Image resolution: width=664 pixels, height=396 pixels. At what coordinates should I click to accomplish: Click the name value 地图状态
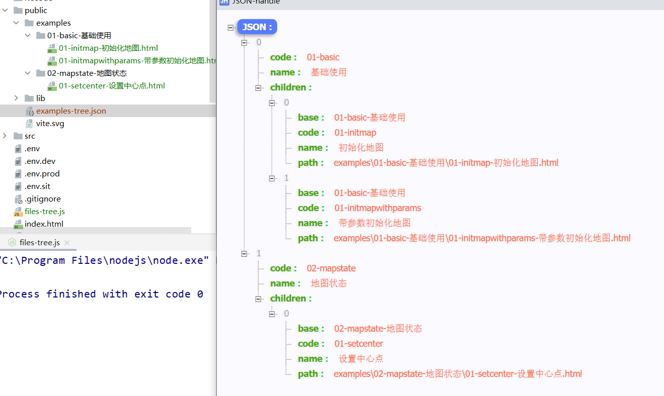[x=328, y=283]
